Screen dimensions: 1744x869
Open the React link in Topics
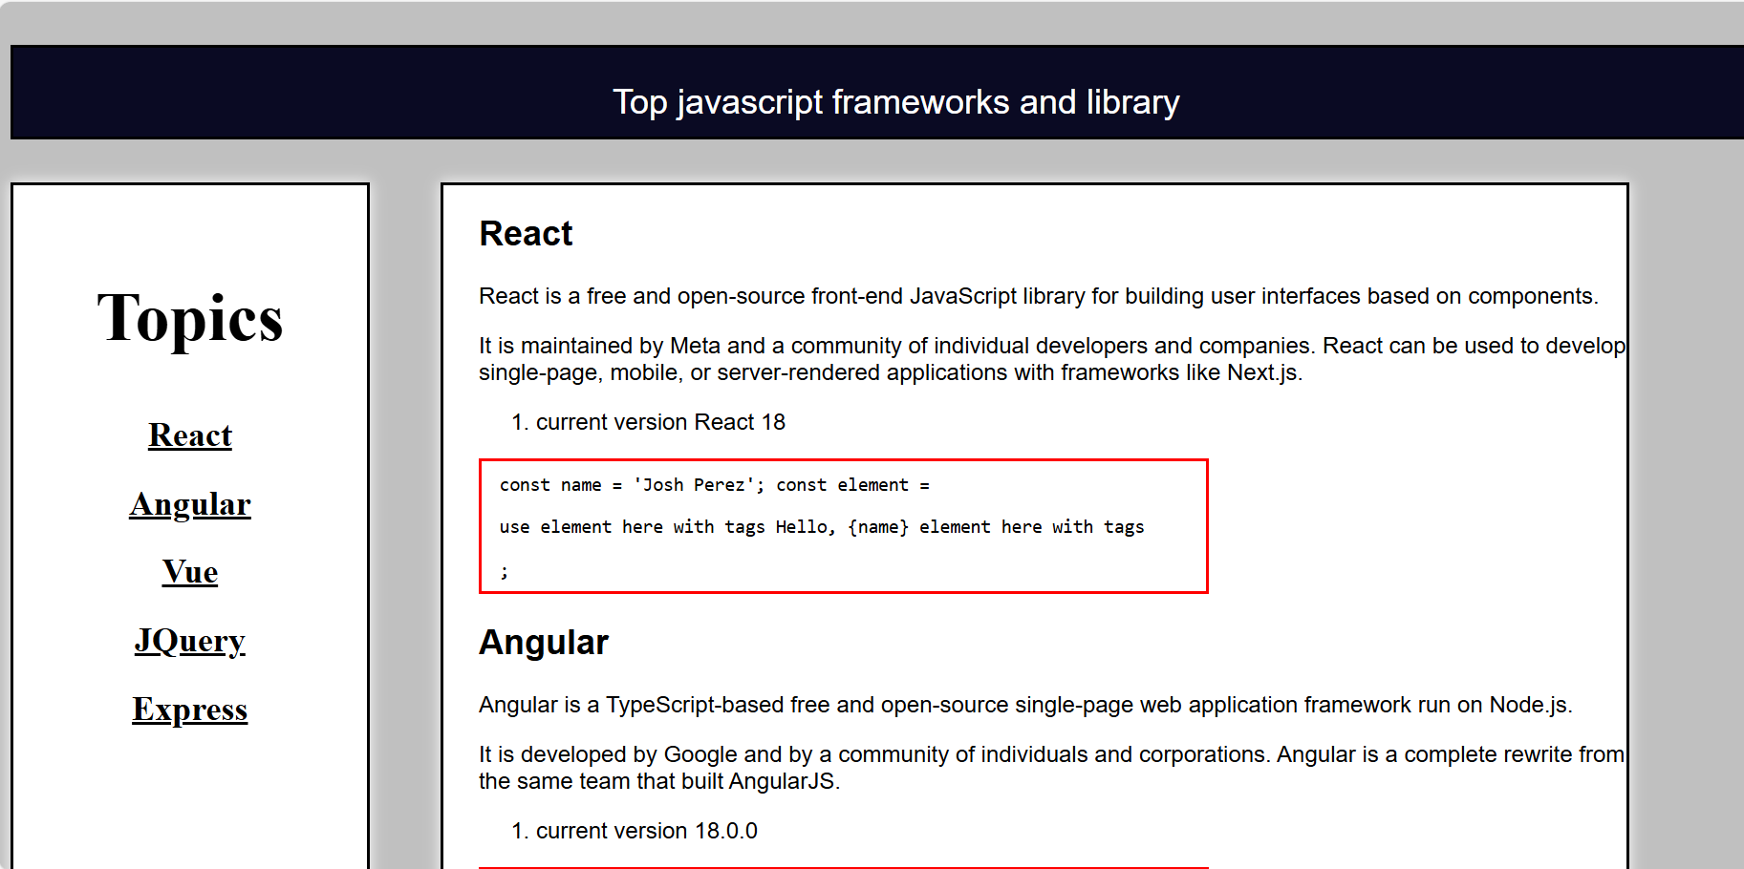coord(190,435)
